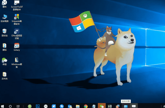Launch Photoshop from the taskbar
This screenshot has width=165, height=108.
tap(38, 106)
